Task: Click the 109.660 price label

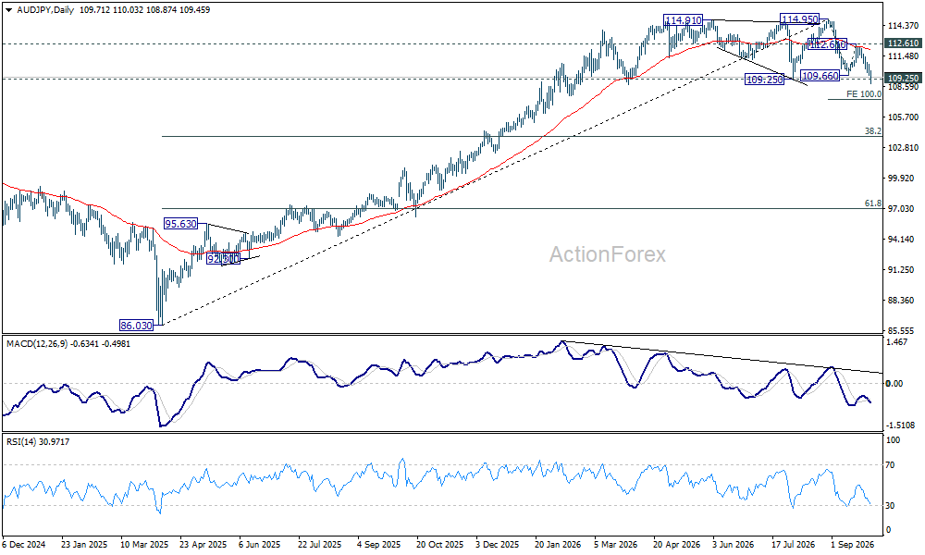Action: [820, 76]
